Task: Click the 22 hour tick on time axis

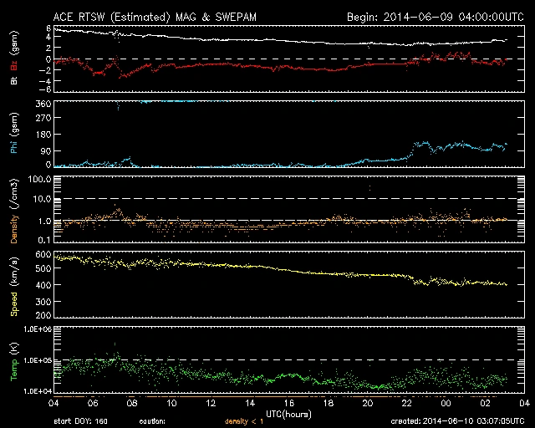Action: (x=406, y=403)
